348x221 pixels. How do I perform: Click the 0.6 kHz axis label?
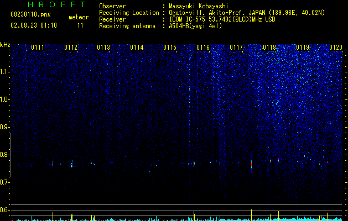pos(4,210)
